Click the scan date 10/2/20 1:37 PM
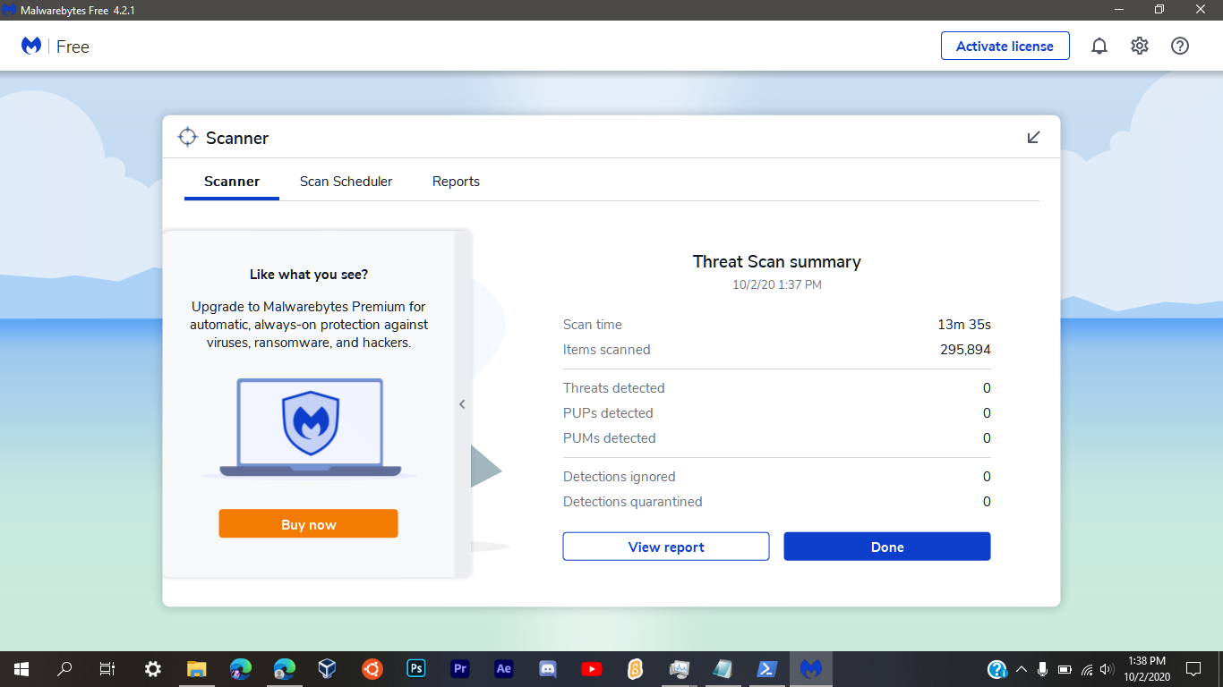The width and height of the screenshot is (1223, 687). pyautogui.click(x=777, y=285)
